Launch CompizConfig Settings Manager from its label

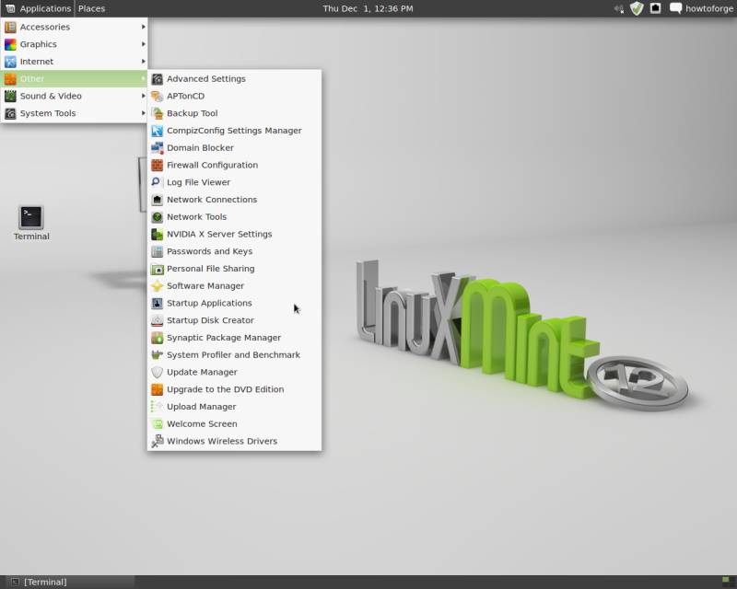(234, 131)
